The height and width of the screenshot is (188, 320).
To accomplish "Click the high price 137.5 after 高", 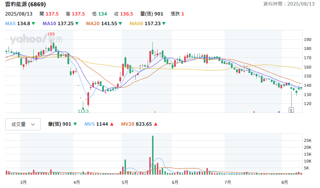I will pos(78,14).
